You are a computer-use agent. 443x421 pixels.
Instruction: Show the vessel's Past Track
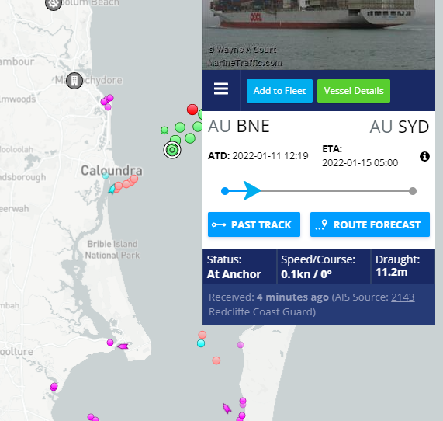click(254, 224)
